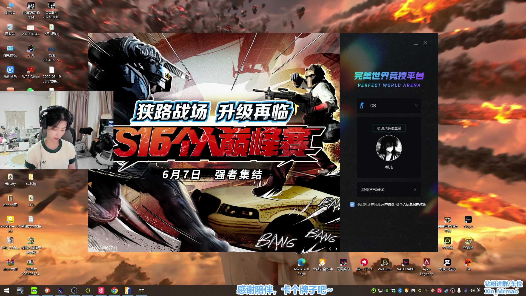Open the CFG desktop archive

[x=31, y=201]
